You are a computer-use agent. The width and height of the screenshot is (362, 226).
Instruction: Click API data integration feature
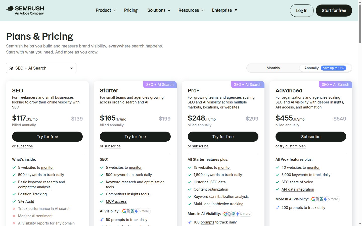click(298, 189)
